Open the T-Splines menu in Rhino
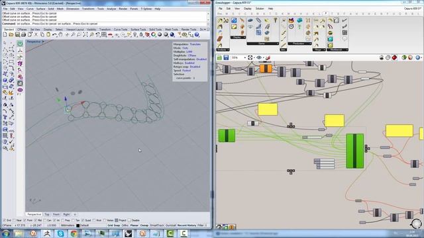The height and width of the screenshot is (238, 424). (x=146, y=9)
